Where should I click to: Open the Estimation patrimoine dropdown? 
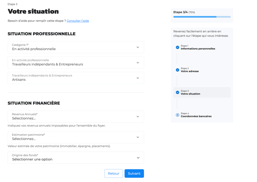click(x=75, y=137)
